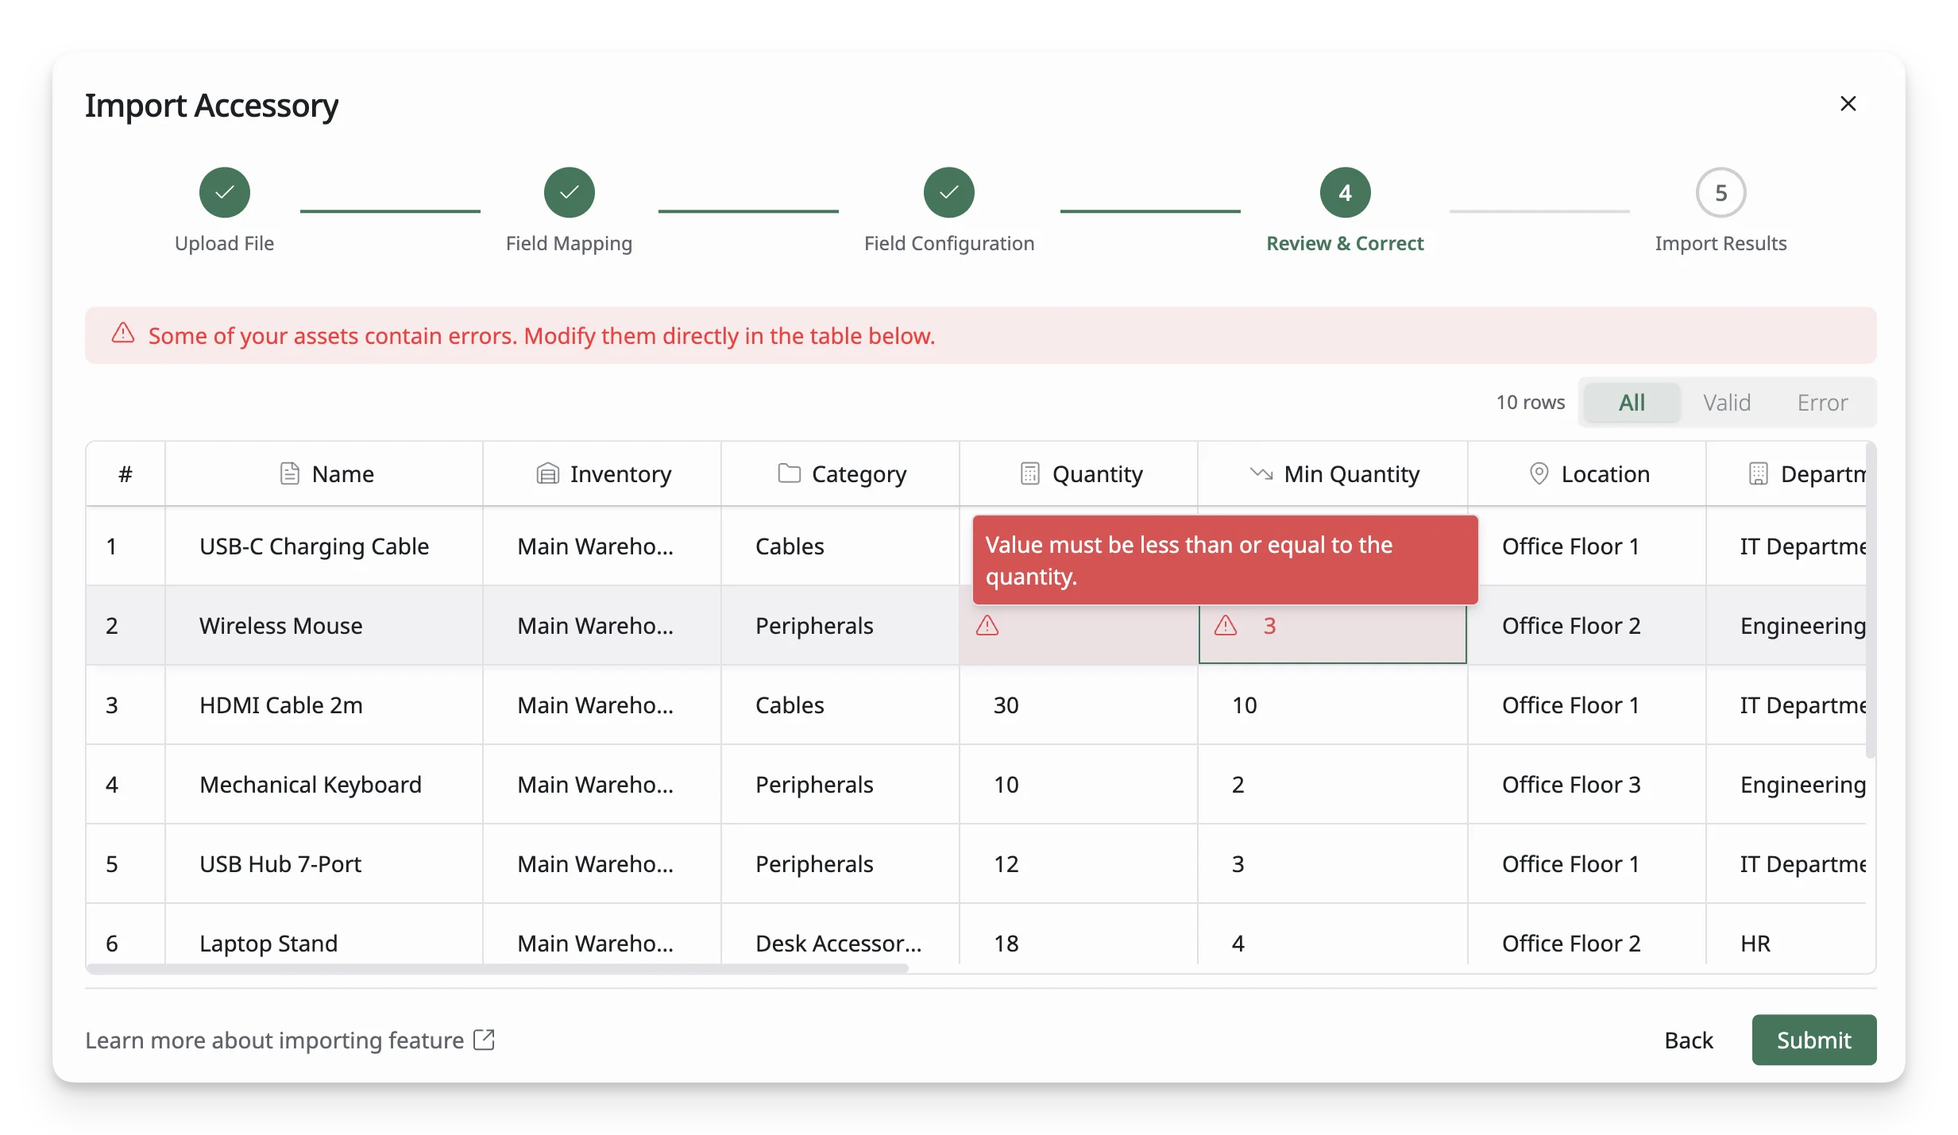The image size is (1958, 1135).
Task: Click Office Floor 3 location cell
Action: tap(1587, 784)
